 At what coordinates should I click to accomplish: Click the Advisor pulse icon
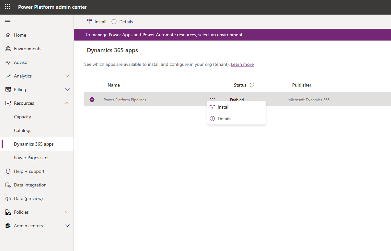(8, 62)
